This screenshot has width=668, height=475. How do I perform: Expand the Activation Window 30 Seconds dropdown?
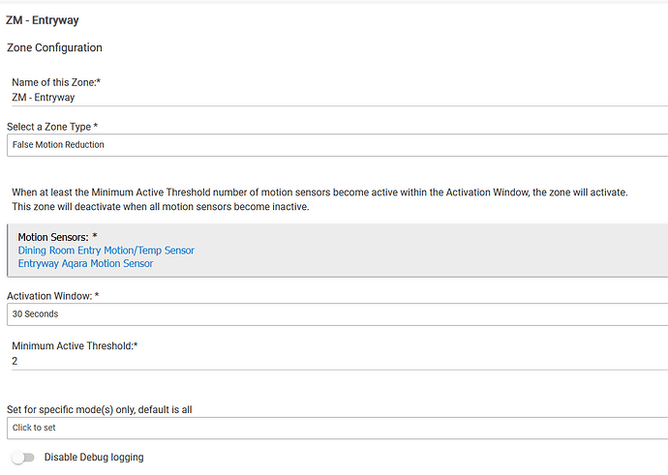coord(336,314)
